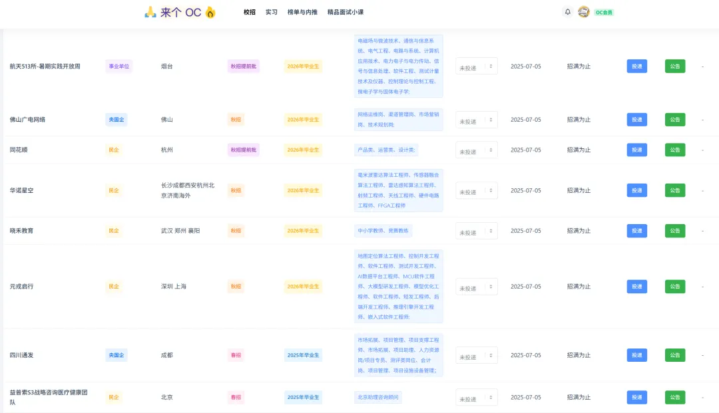Select company name 华诺星空
The height and width of the screenshot is (413, 719).
coord(21,190)
